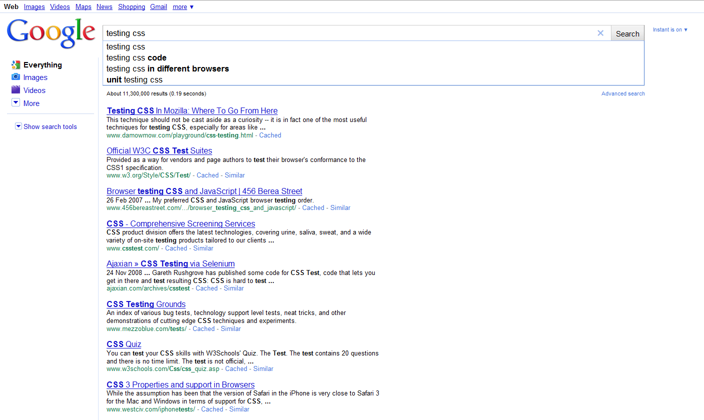Image resolution: width=704 pixels, height=420 pixels.
Task: Expand Show search tools arrow
Action: (x=19, y=126)
